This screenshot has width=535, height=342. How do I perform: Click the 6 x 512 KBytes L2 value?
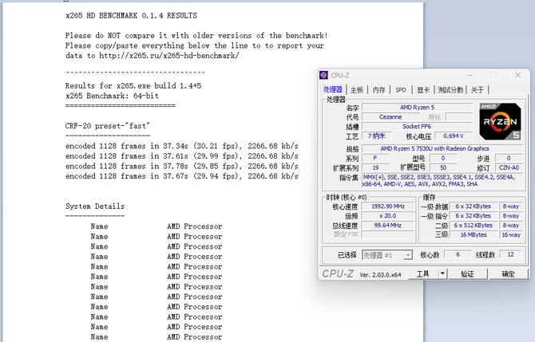(x=474, y=225)
